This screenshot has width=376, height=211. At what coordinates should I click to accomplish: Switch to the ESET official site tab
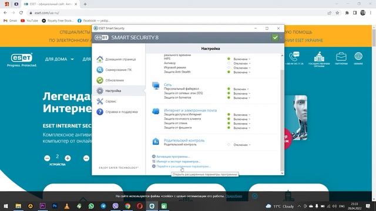51,4
